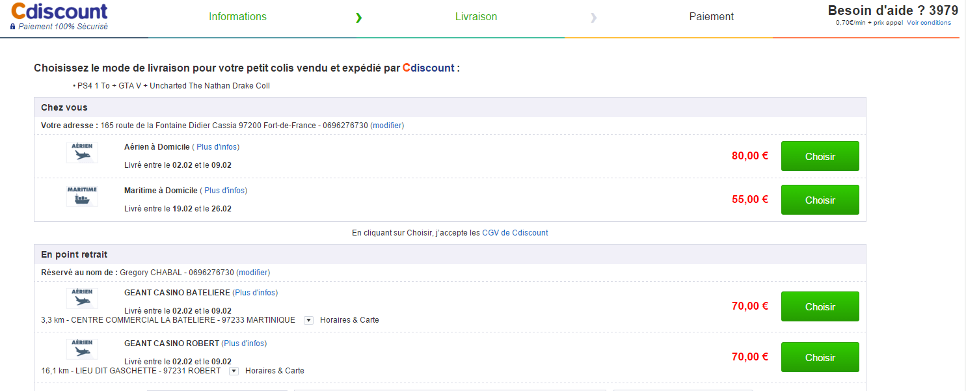Select the Livraison step

(x=476, y=17)
